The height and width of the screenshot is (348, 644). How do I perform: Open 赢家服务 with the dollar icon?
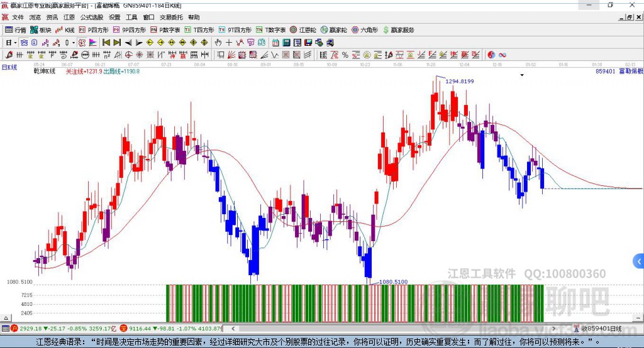[x=398, y=30]
